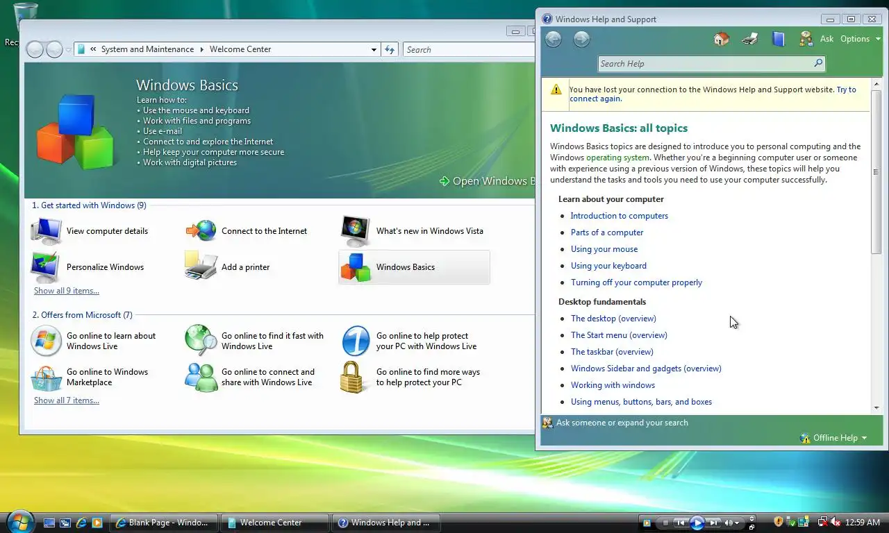Image resolution: width=889 pixels, height=533 pixels.
Task: Open Go online to learn about Windows Live
Action: click(x=94, y=341)
